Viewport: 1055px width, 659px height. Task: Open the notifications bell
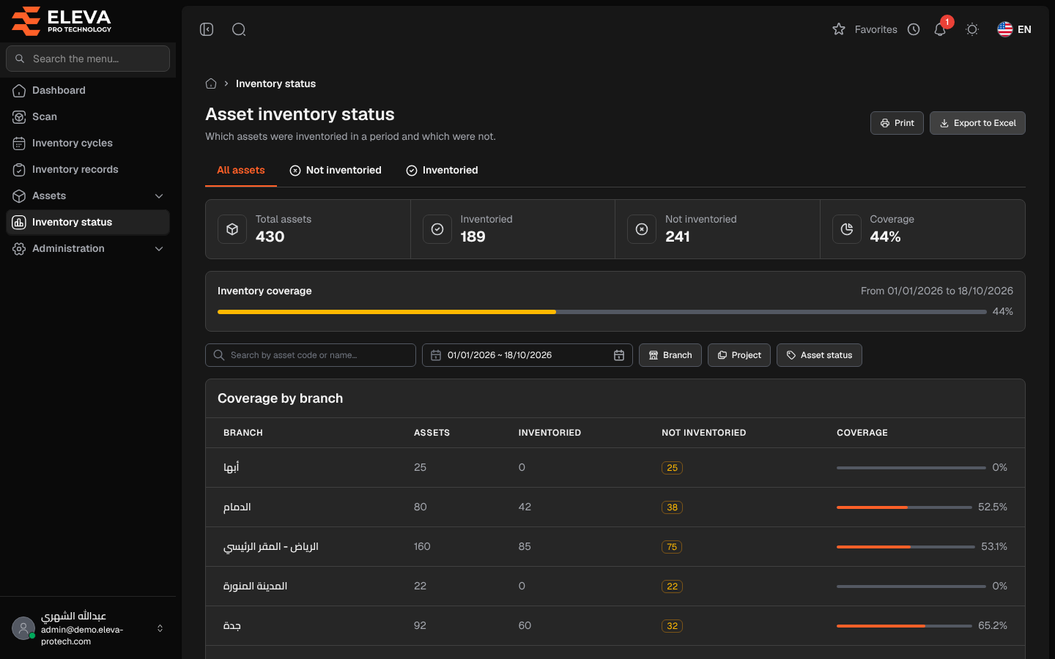(940, 29)
